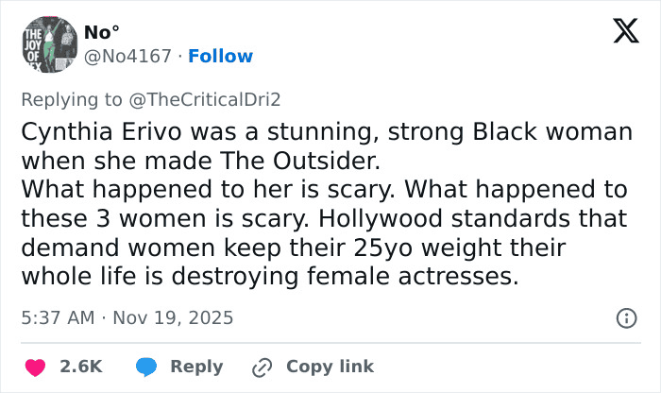Click the X logo
661x393 pixels.
[x=619, y=33]
